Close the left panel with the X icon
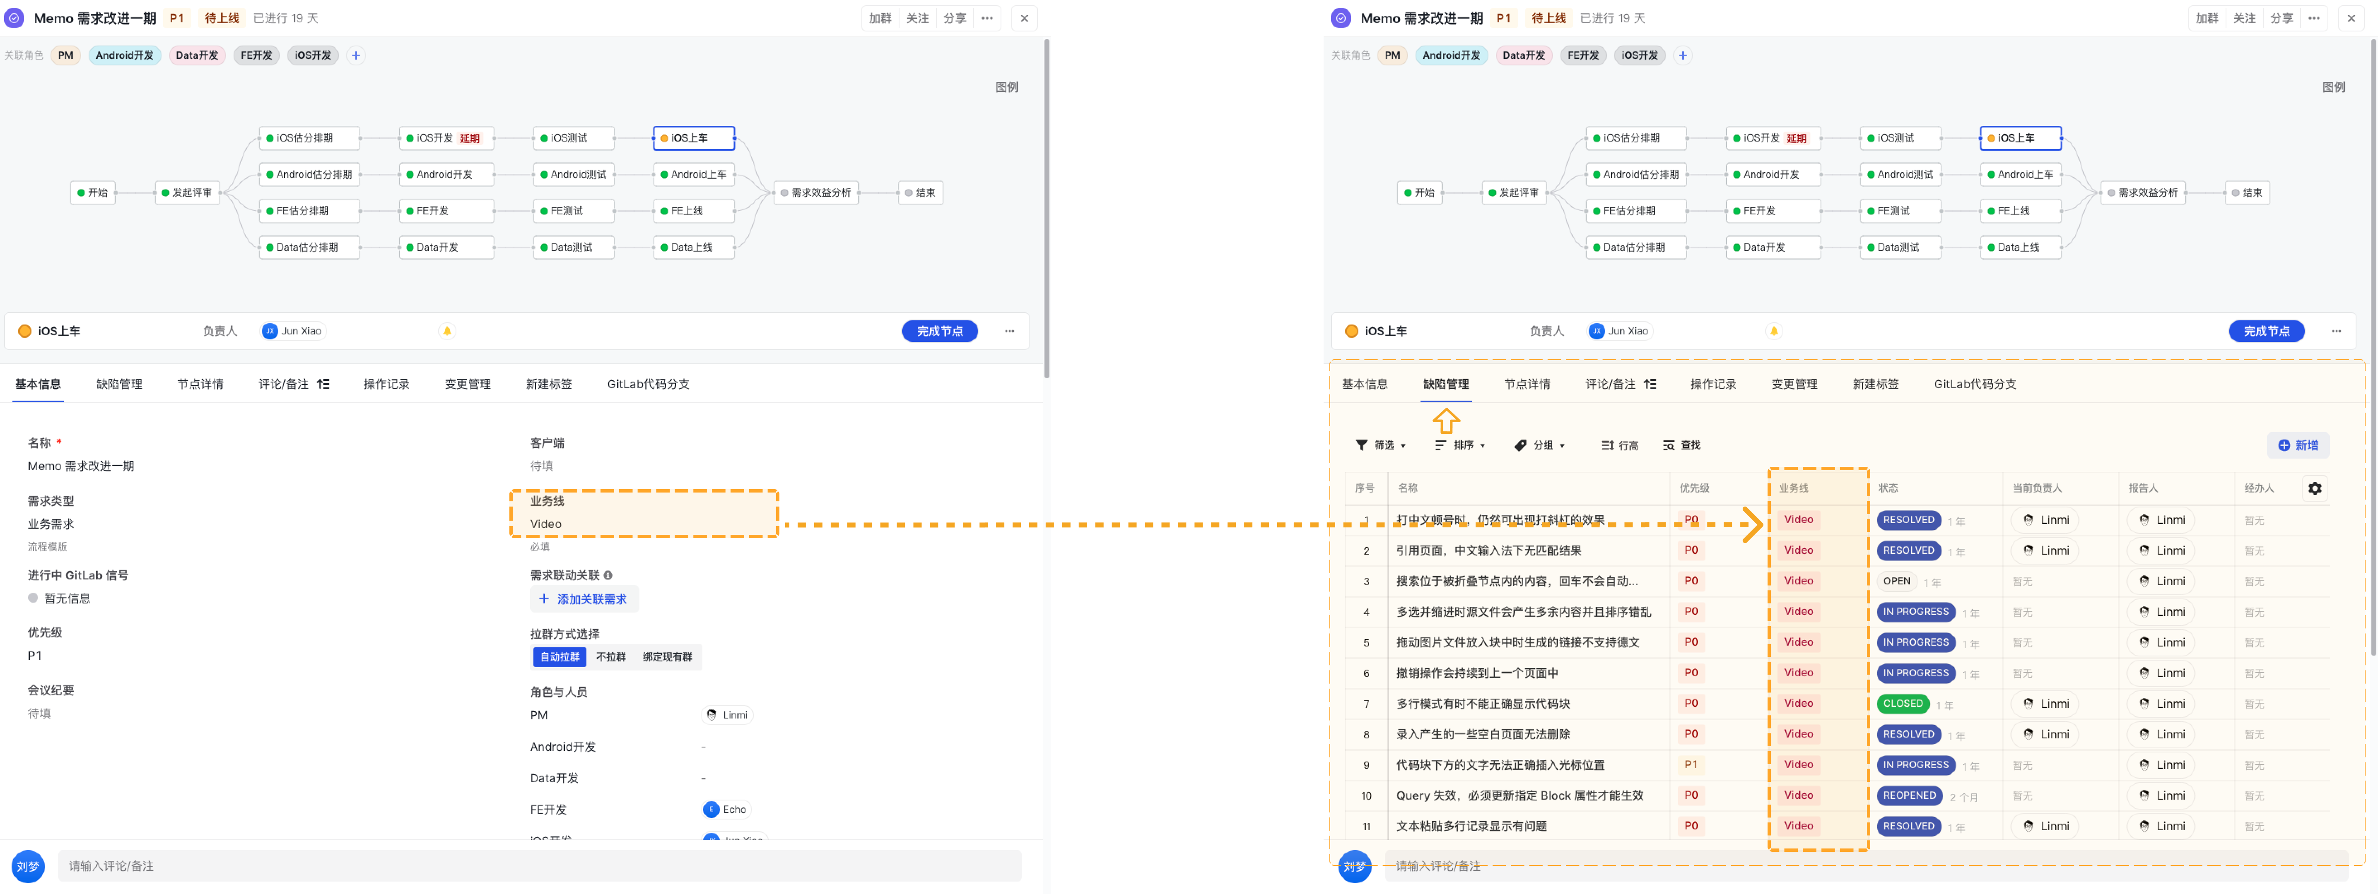 pyautogui.click(x=1024, y=19)
